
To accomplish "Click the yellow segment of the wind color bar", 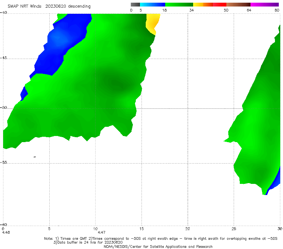I will [x=198, y=5].
